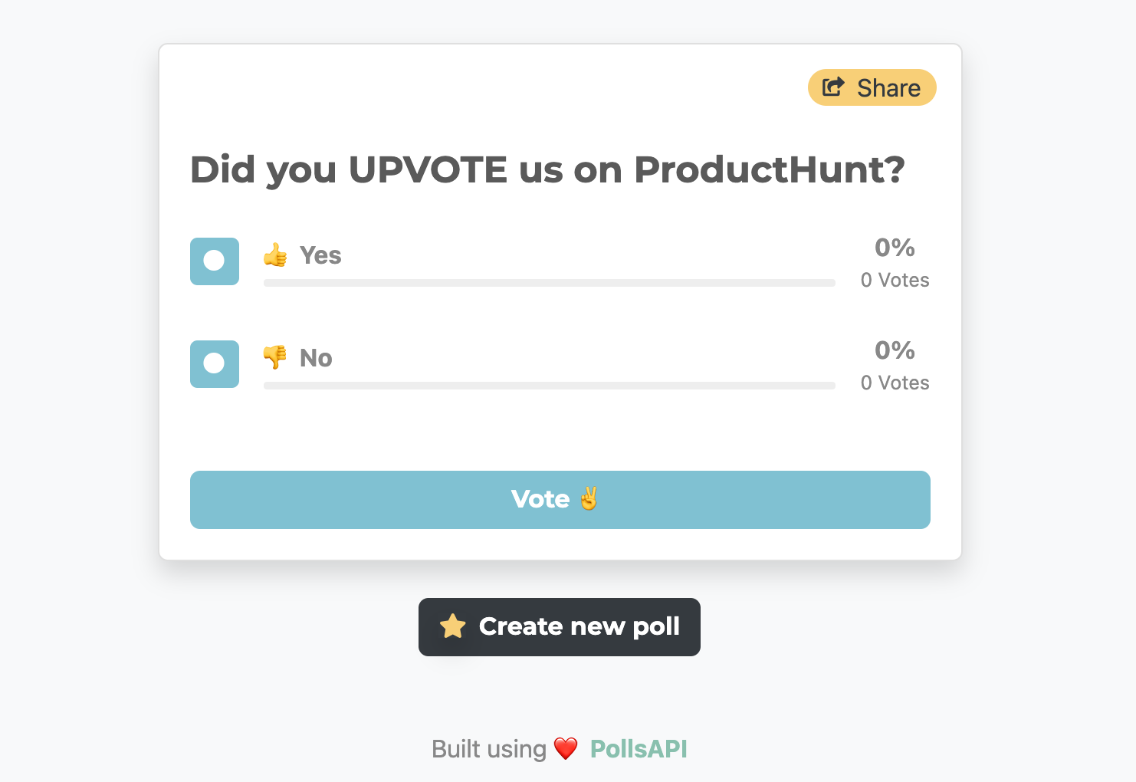Select the No option selector
Viewport: 1136px width, 782px height.
214,364
